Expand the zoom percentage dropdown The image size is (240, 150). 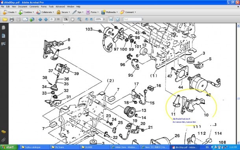point(104,19)
